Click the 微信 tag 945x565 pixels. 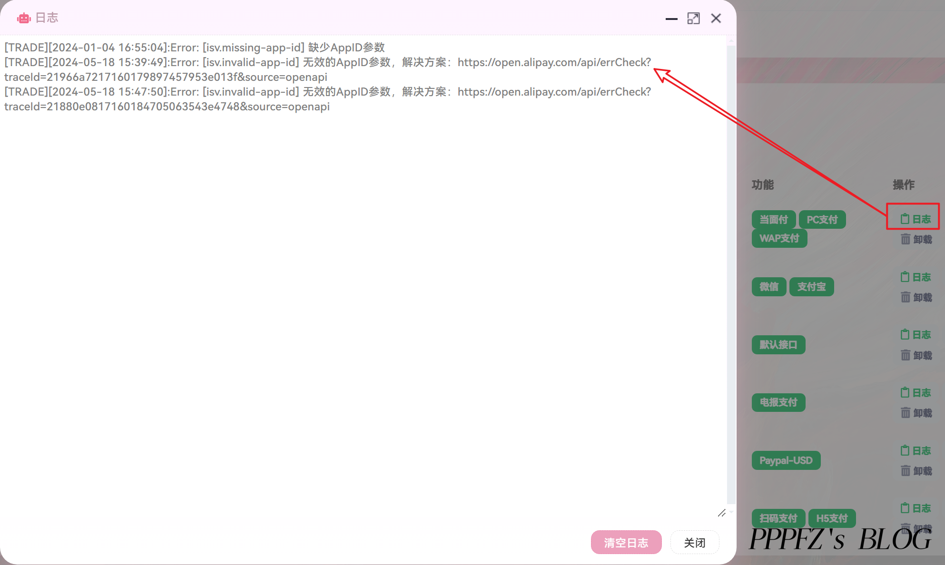pyautogui.click(x=769, y=287)
